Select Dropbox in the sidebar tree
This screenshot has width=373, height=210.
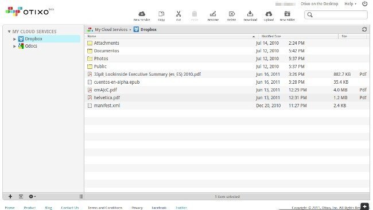(x=33, y=39)
